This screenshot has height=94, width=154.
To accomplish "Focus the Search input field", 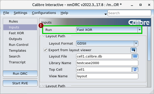I will pos(129,13).
